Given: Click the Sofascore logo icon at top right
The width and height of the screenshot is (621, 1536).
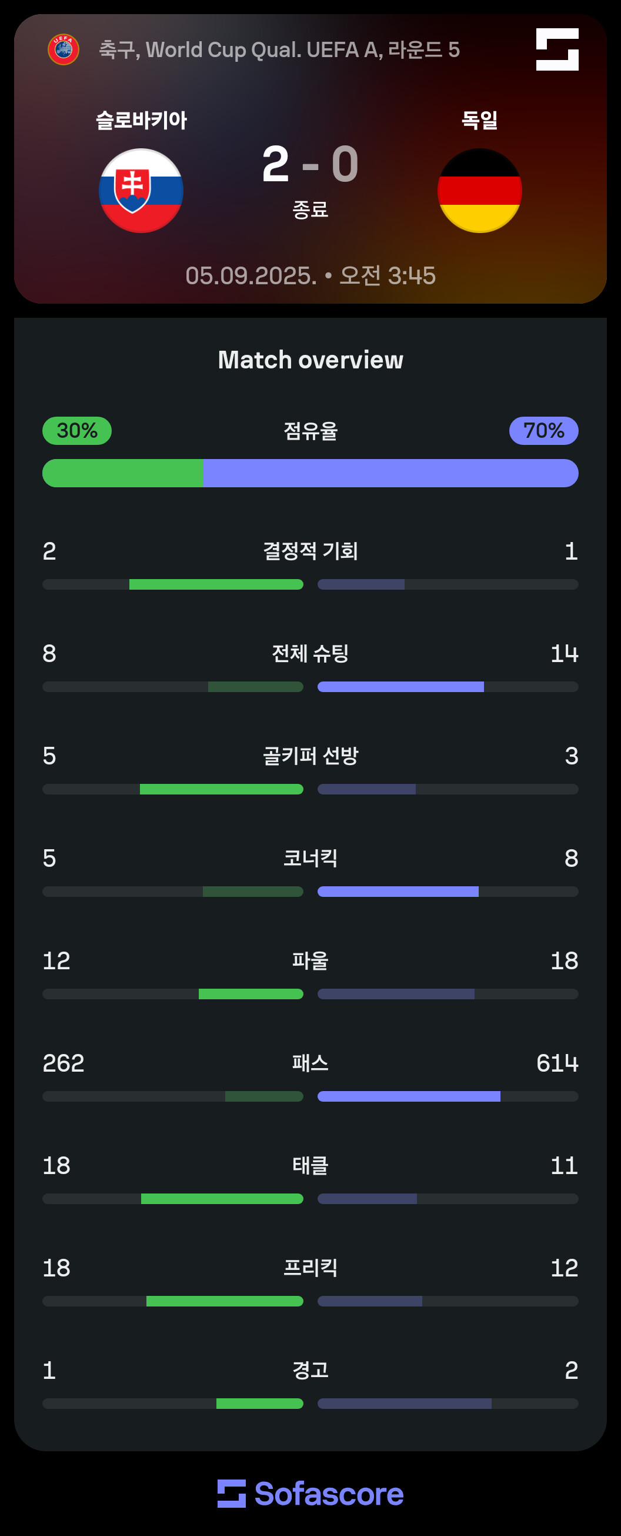Looking at the screenshot, I should [557, 49].
